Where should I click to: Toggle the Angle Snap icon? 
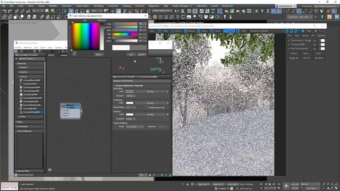coord(131,11)
